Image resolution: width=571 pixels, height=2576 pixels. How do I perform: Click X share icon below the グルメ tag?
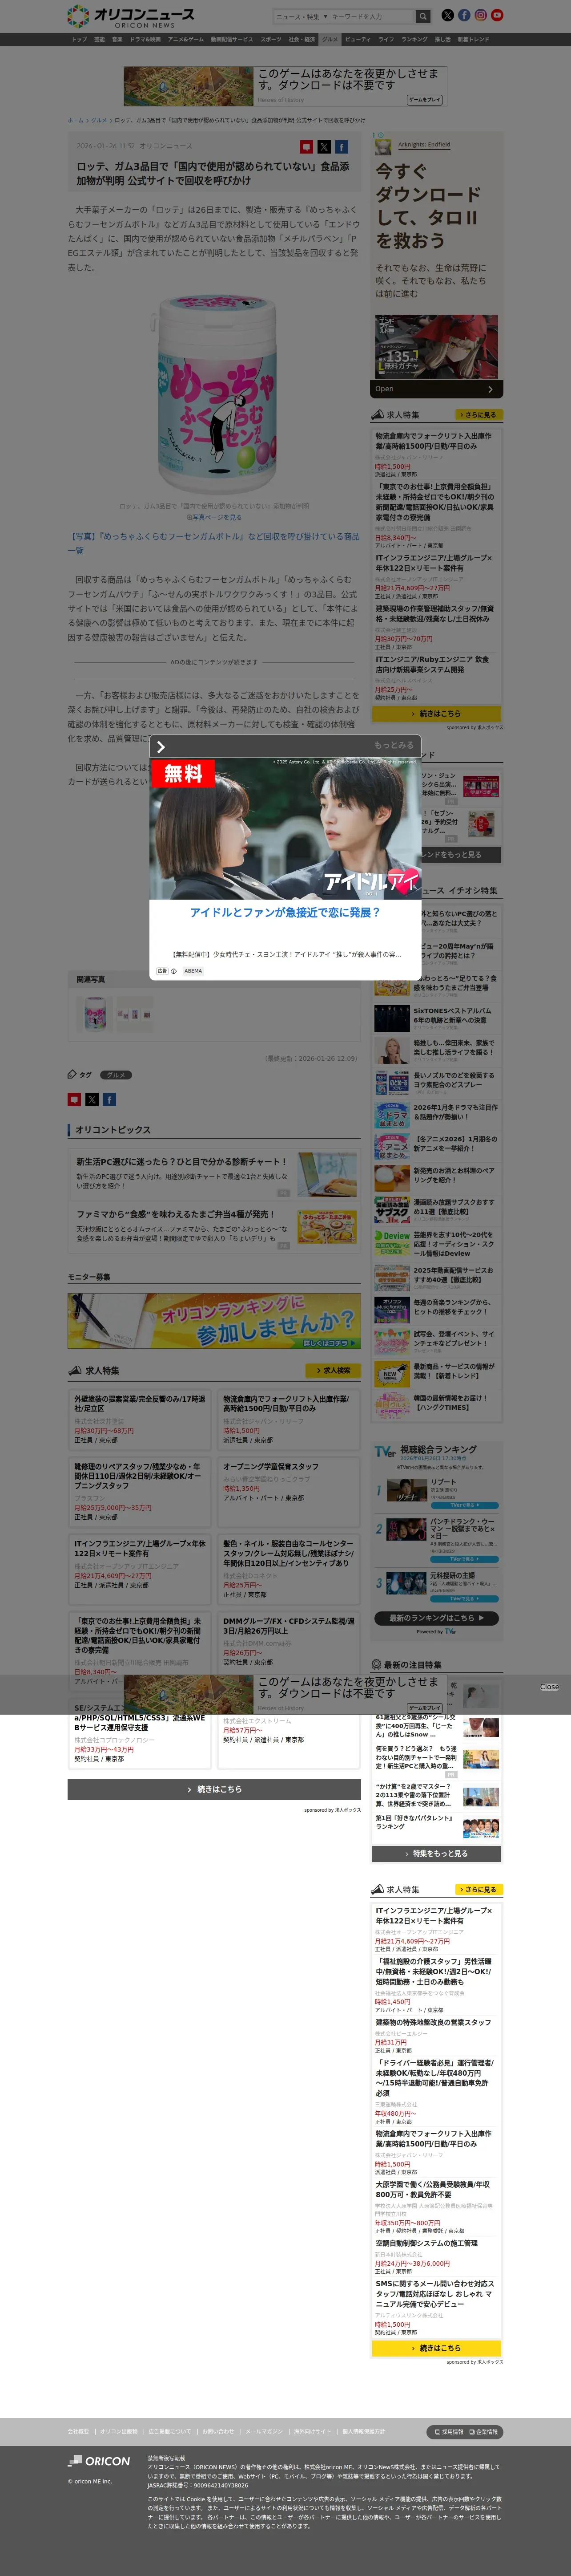click(92, 1099)
